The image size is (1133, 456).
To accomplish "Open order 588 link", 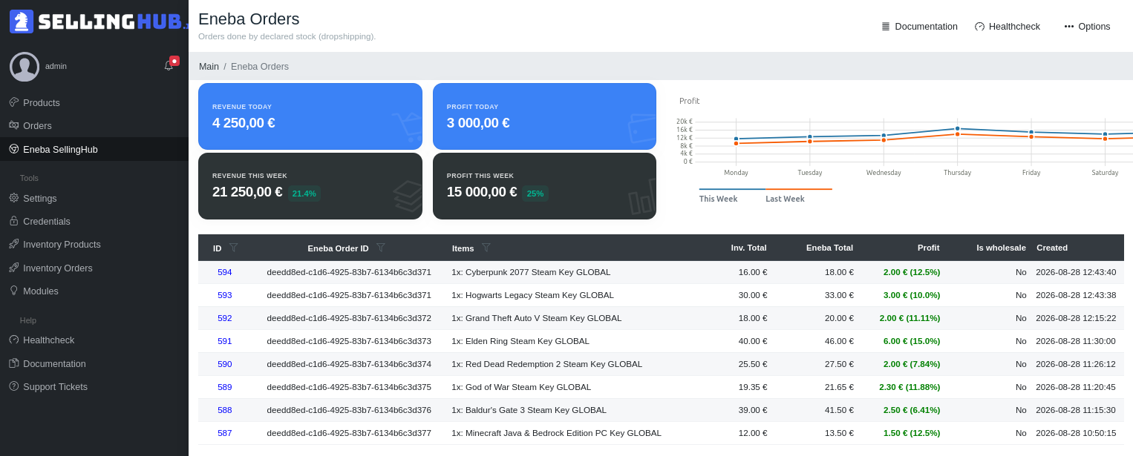I will click(x=224, y=410).
